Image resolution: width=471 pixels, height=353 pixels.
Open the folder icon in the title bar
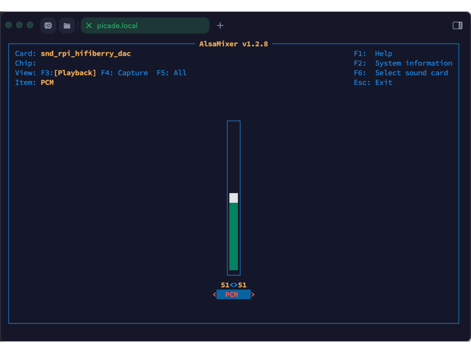click(x=67, y=25)
